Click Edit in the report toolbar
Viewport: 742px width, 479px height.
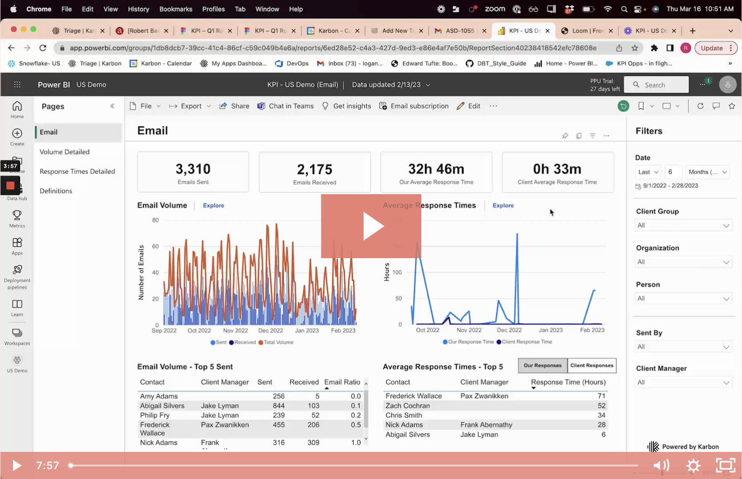tap(468, 106)
